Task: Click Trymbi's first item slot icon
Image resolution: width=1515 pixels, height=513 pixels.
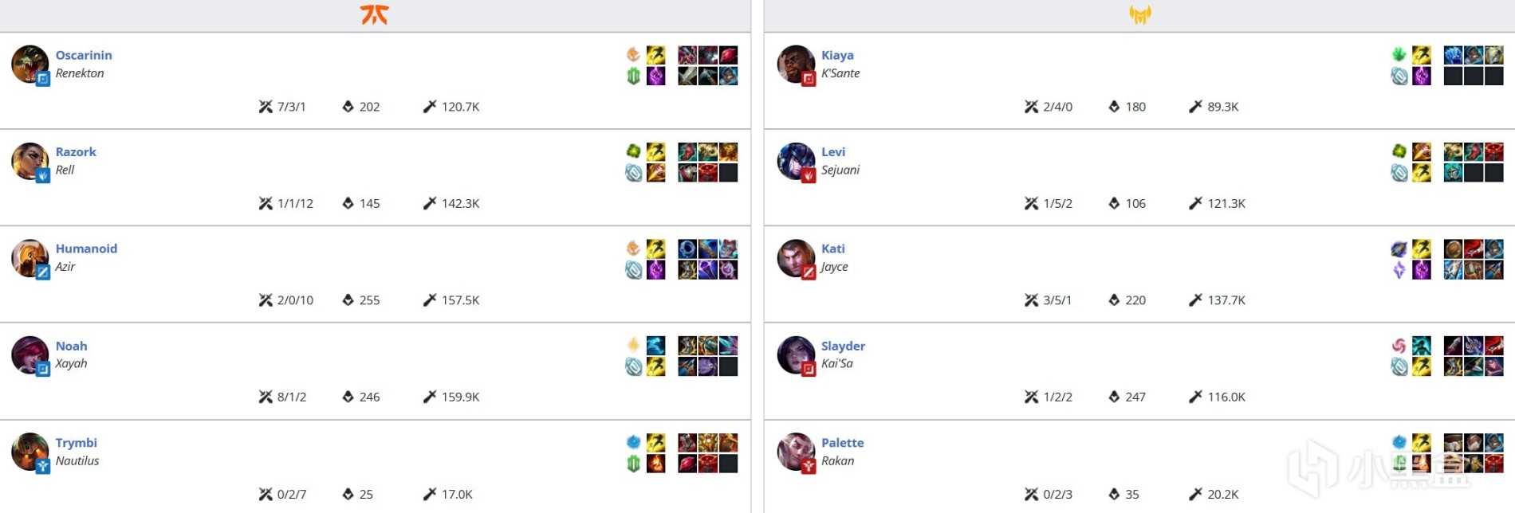Action: [687, 442]
